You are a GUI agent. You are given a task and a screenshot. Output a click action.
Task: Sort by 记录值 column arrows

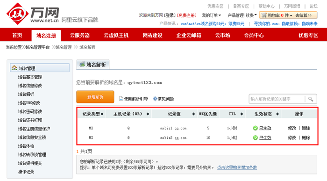193,114
